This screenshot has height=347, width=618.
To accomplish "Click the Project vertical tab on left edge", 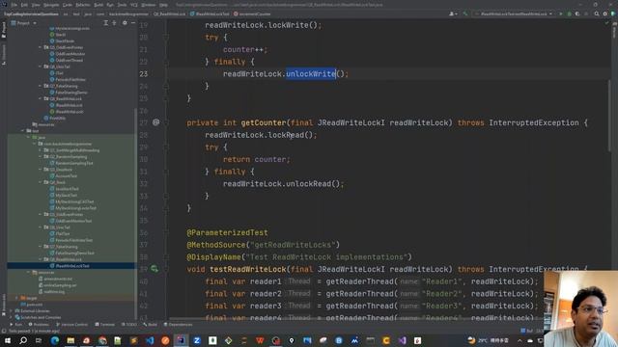I will pyautogui.click(x=4, y=30).
